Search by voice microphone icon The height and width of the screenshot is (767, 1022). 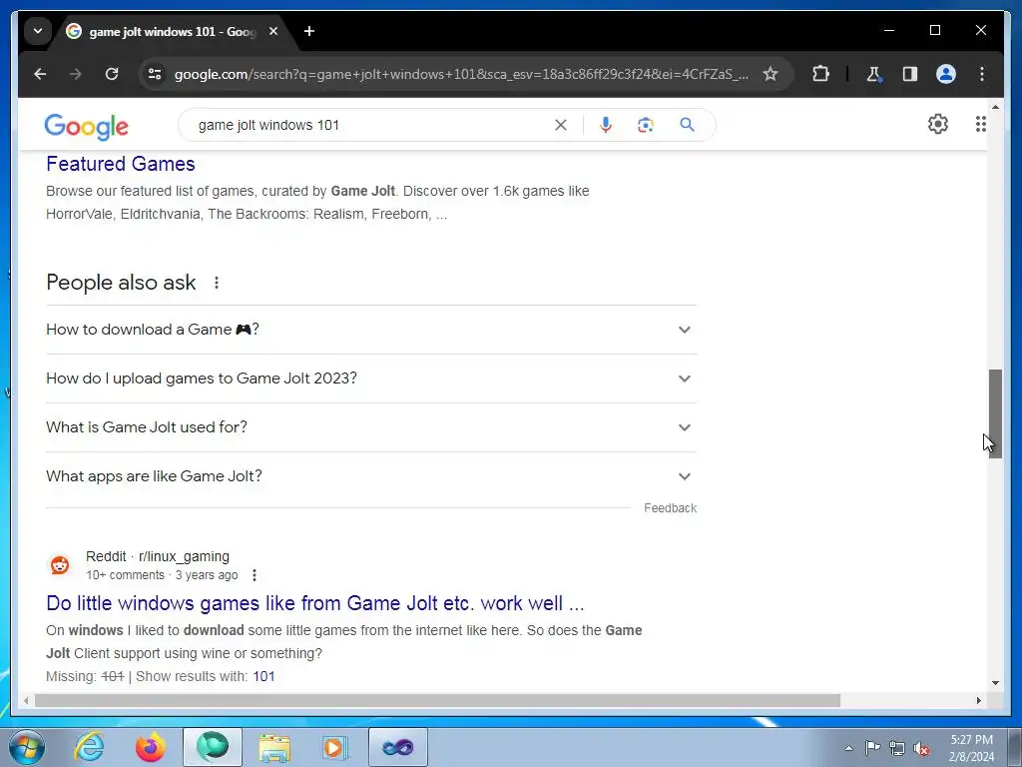(606, 125)
